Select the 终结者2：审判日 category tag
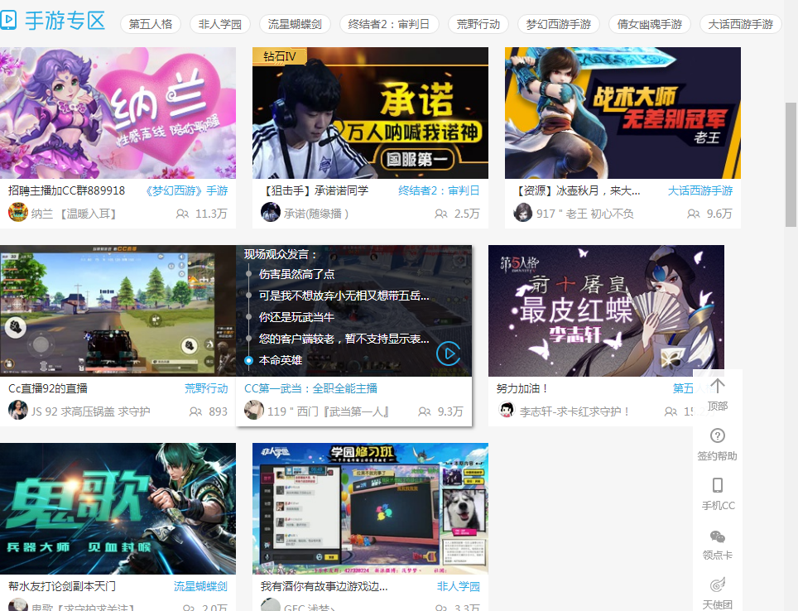Viewport: 798px width, 611px height. 389,24
